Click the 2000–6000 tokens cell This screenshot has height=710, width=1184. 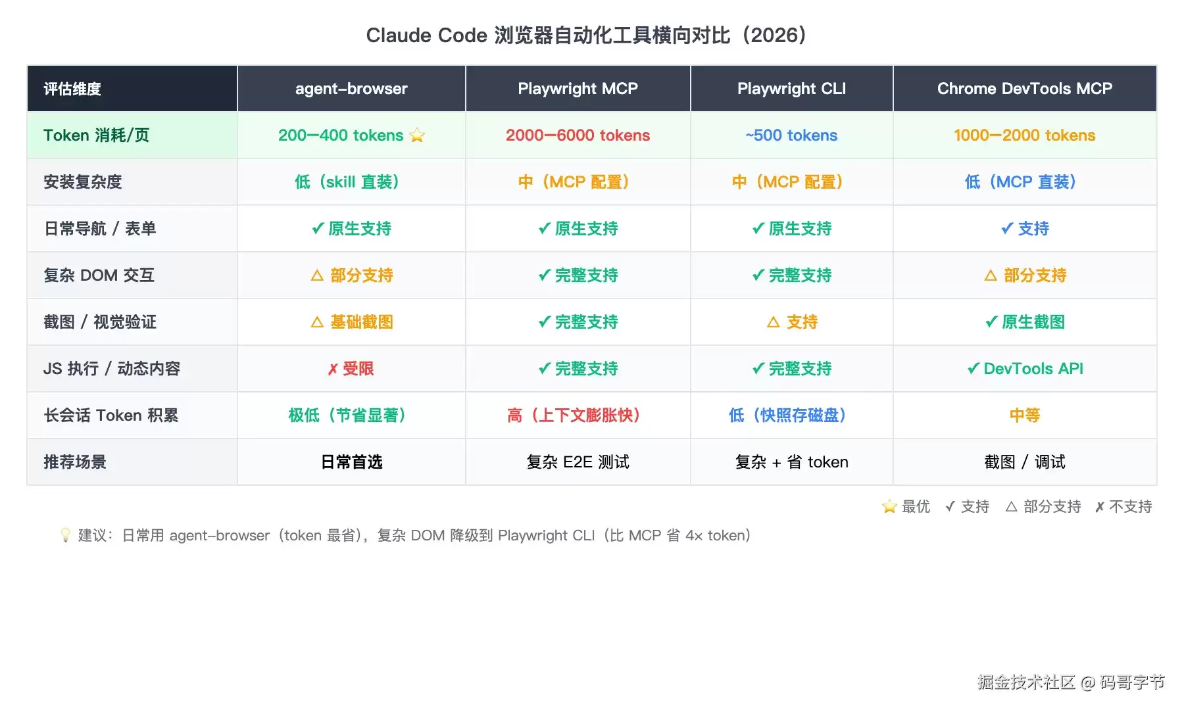click(x=578, y=135)
